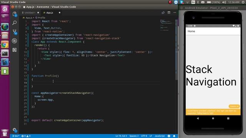
Task: Open the battery indicator in top panel
Action: (213, 2)
